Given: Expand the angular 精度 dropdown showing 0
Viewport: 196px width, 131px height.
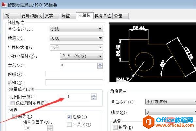Looking at the screenshot, I should [x=171, y=112].
